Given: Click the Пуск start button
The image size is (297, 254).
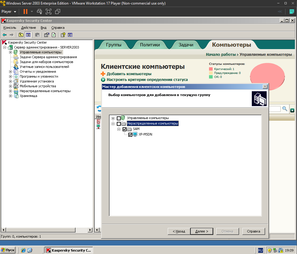Looking at the screenshot, I should pyautogui.click(x=8, y=250).
